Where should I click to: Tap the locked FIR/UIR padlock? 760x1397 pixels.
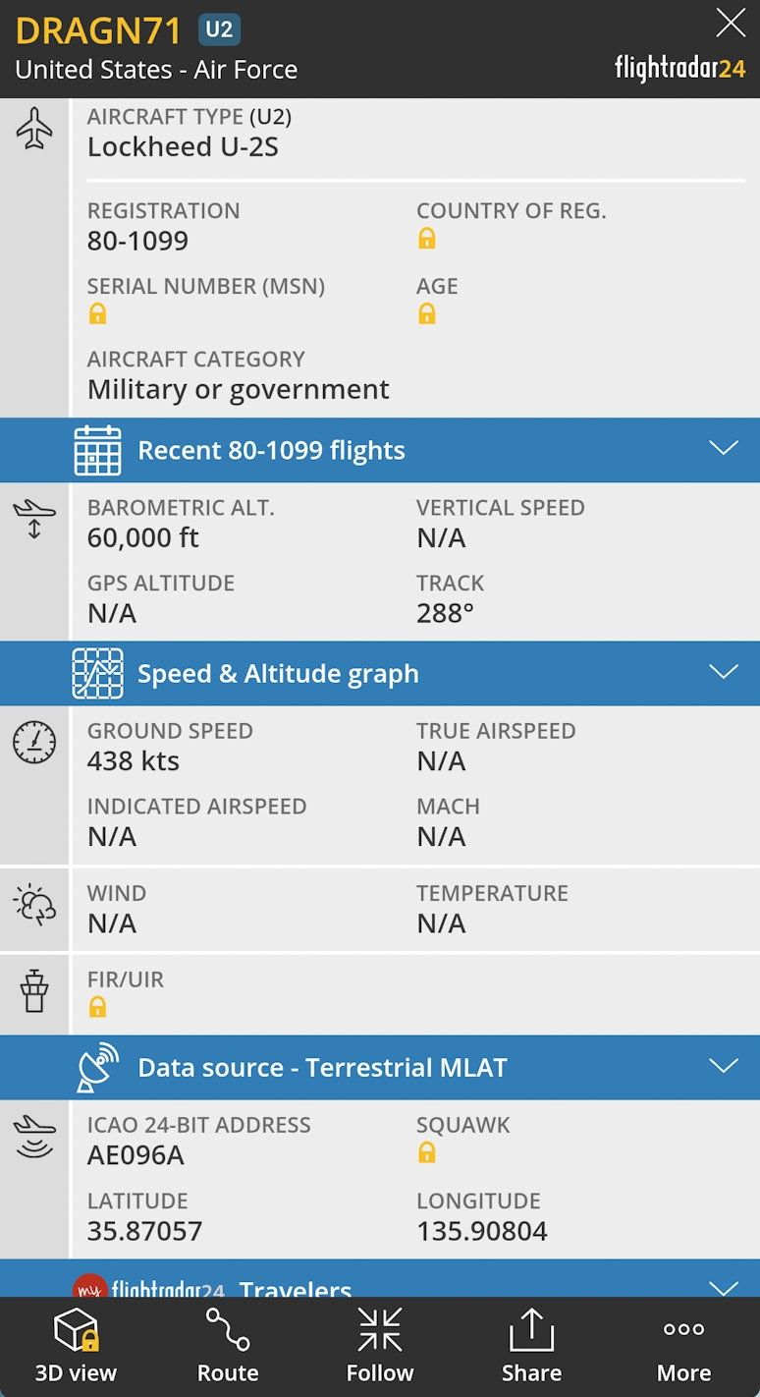click(x=97, y=1007)
